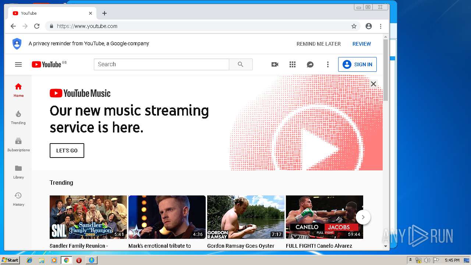Select the YouTube browser tab
This screenshot has height=265, width=471.
click(52, 13)
